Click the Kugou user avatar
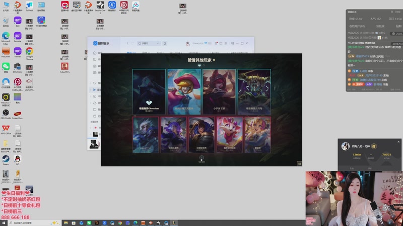The image size is (403, 226). pyautogui.click(x=187, y=44)
